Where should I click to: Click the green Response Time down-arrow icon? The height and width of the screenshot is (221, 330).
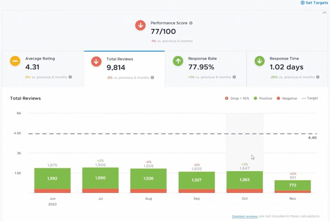tap(260, 61)
